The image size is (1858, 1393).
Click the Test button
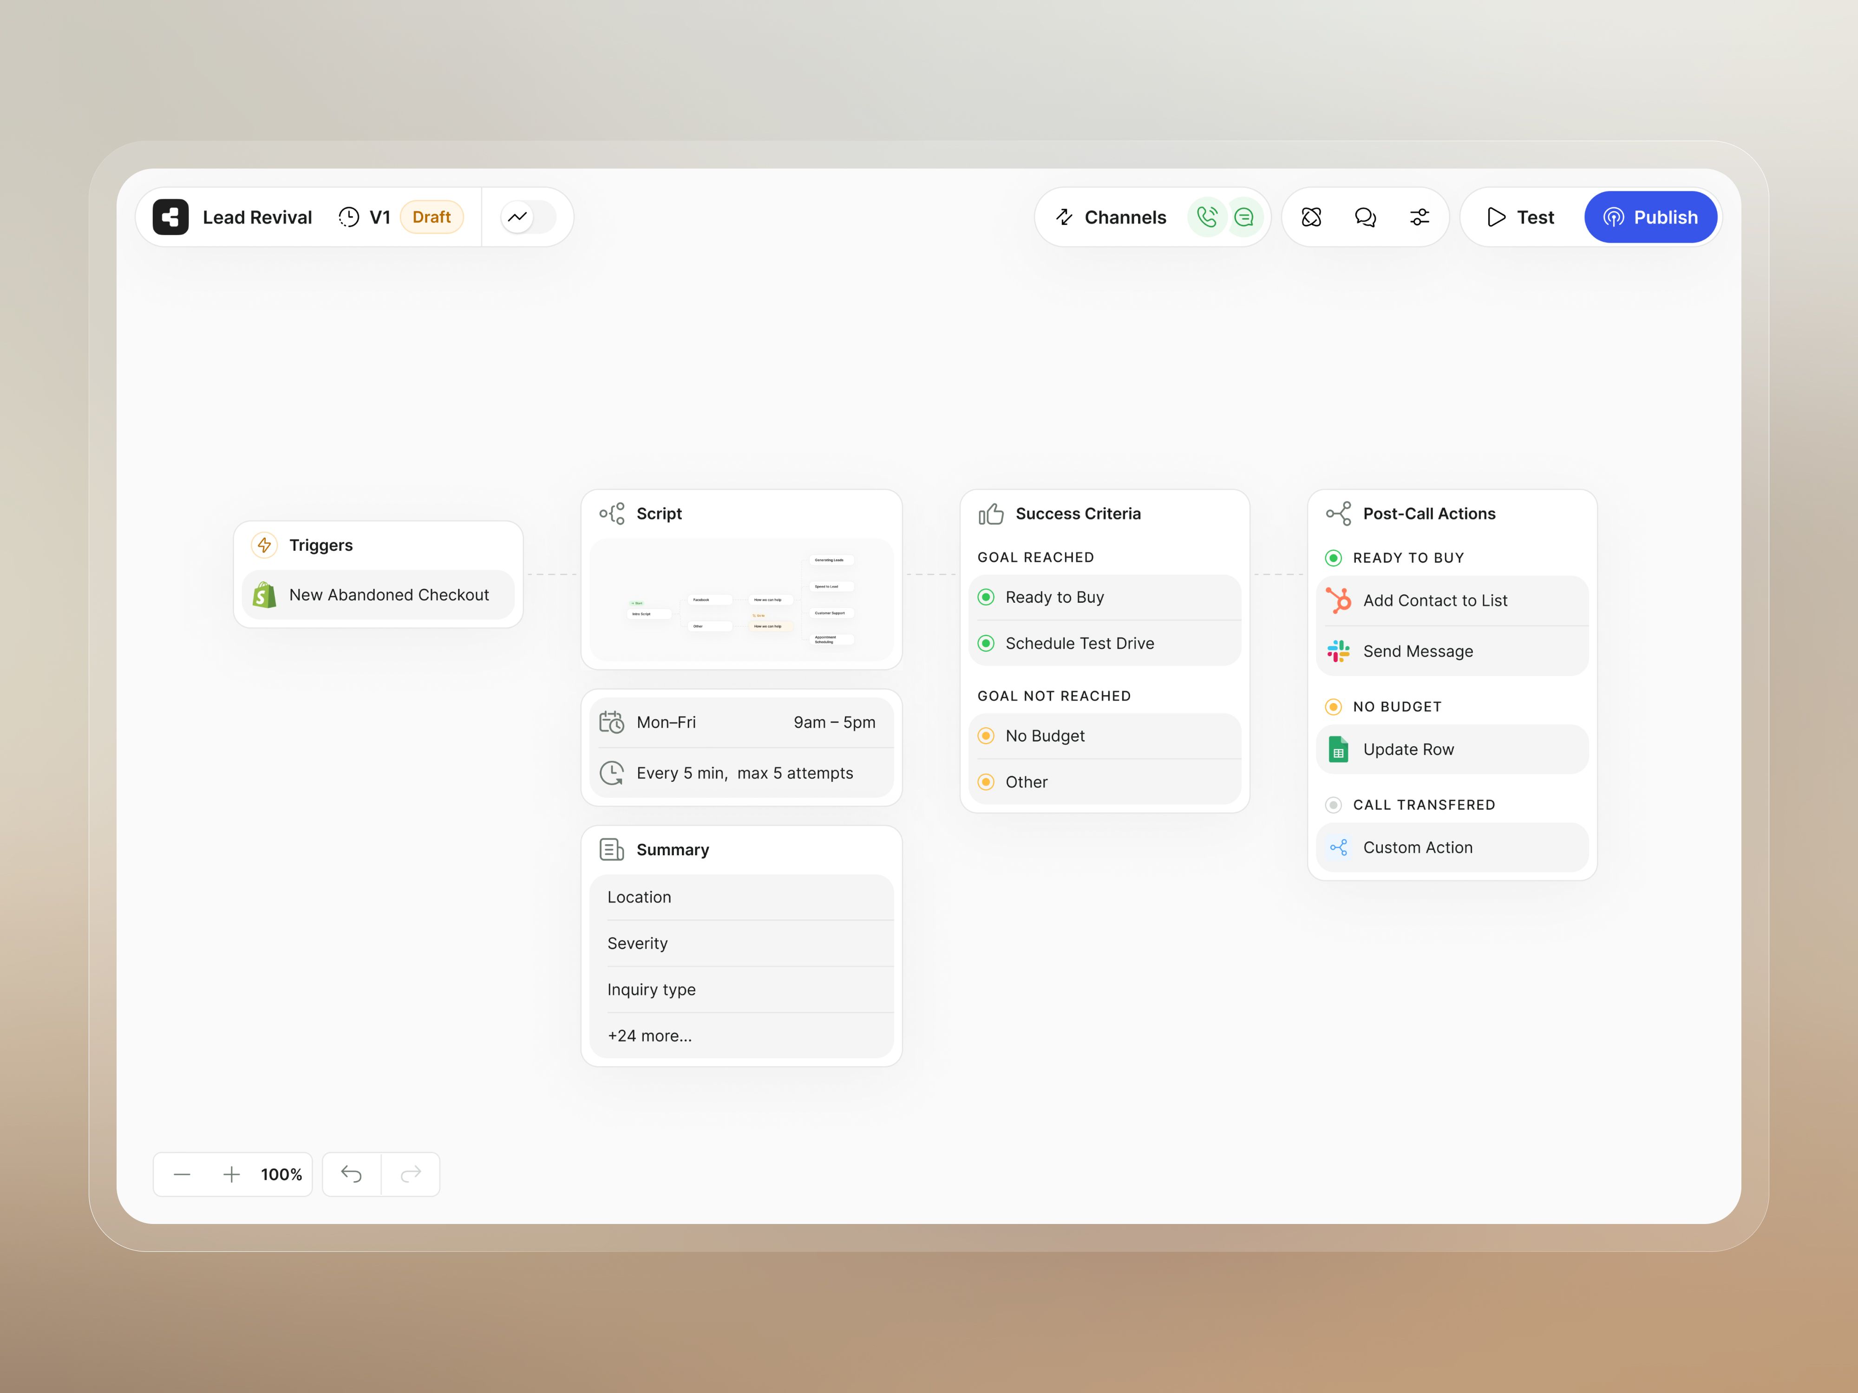(x=1521, y=217)
